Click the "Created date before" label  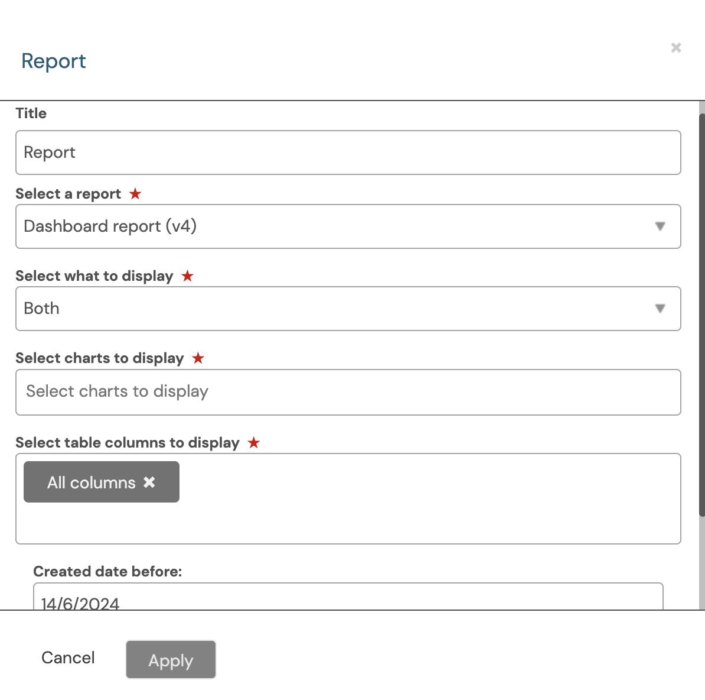[x=108, y=571]
